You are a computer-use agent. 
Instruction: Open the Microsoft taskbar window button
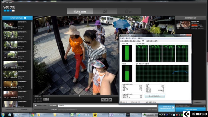117,115
